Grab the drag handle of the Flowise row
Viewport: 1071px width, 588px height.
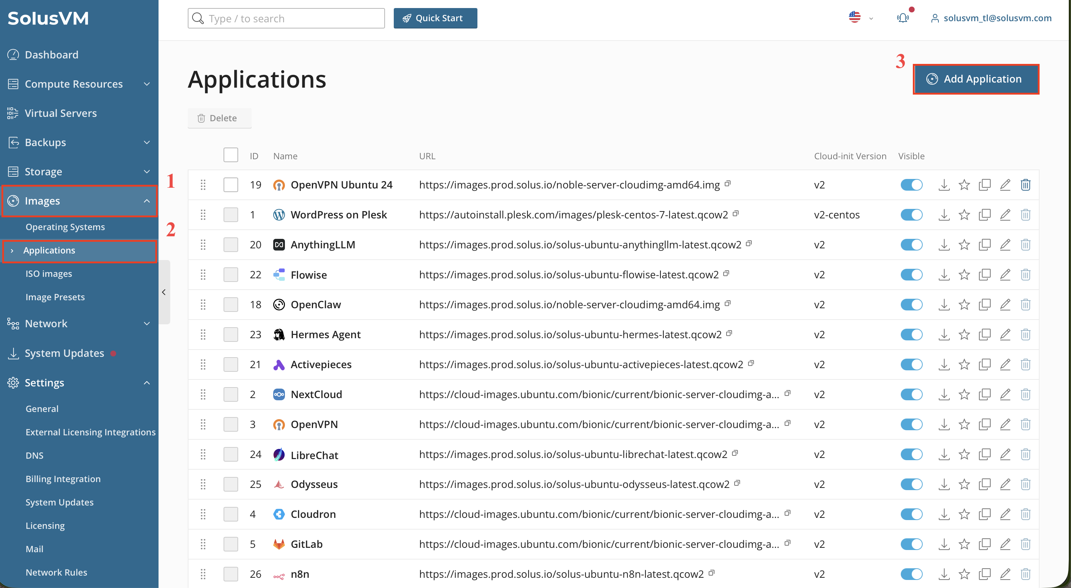tap(203, 275)
